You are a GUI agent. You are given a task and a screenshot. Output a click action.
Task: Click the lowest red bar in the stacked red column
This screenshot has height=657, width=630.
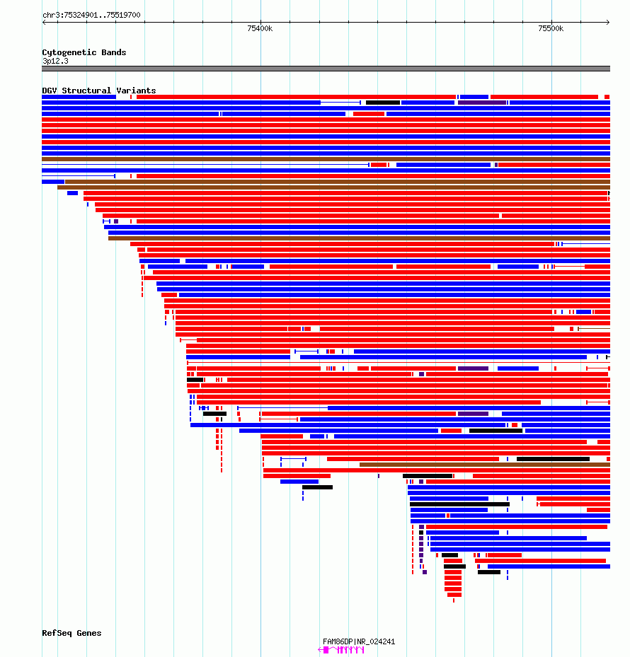(454, 595)
